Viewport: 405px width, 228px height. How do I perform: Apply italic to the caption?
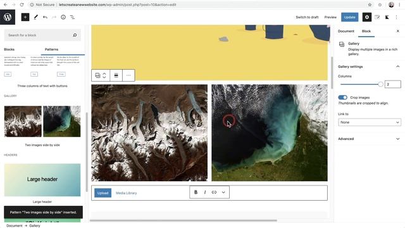click(205, 192)
